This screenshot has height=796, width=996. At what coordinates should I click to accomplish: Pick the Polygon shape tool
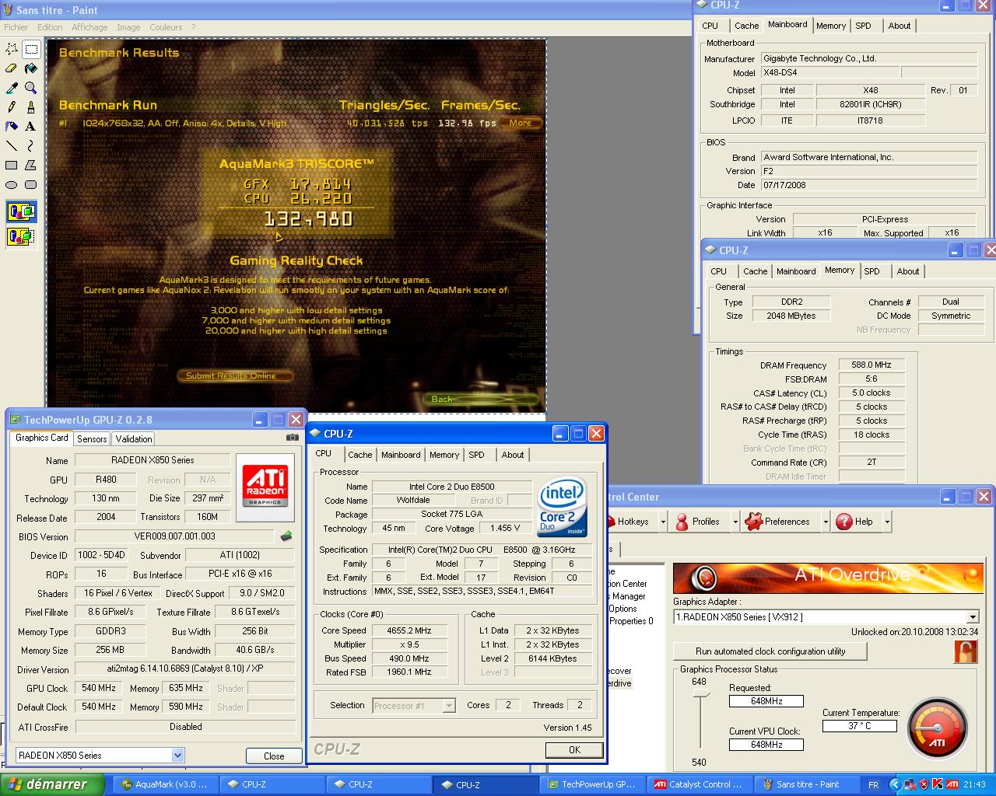31,165
